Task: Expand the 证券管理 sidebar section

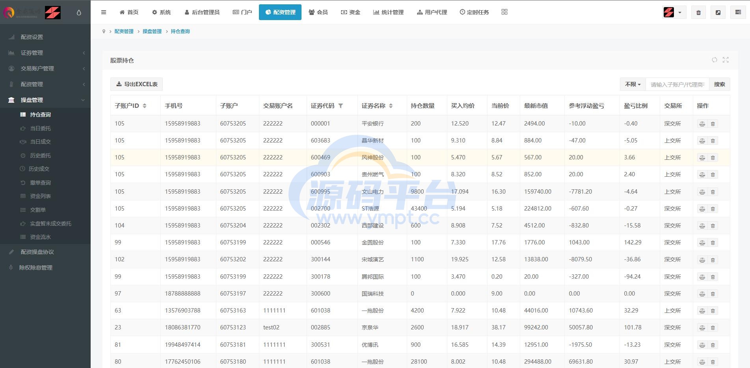Action: (x=45, y=53)
